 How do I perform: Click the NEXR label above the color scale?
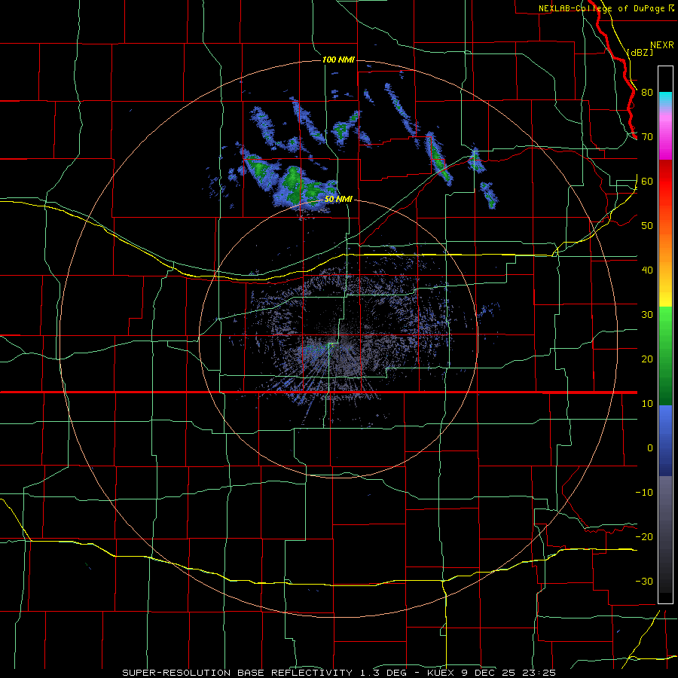click(662, 44)
